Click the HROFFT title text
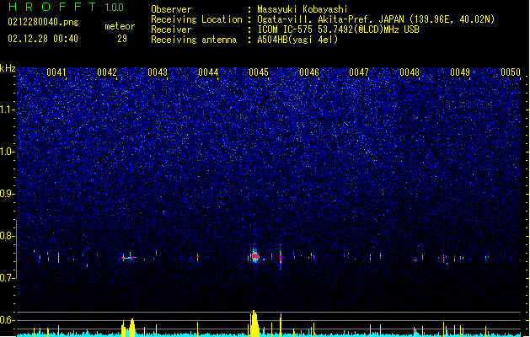This screenshot has height=337, width=530. (x=52, y=7)
